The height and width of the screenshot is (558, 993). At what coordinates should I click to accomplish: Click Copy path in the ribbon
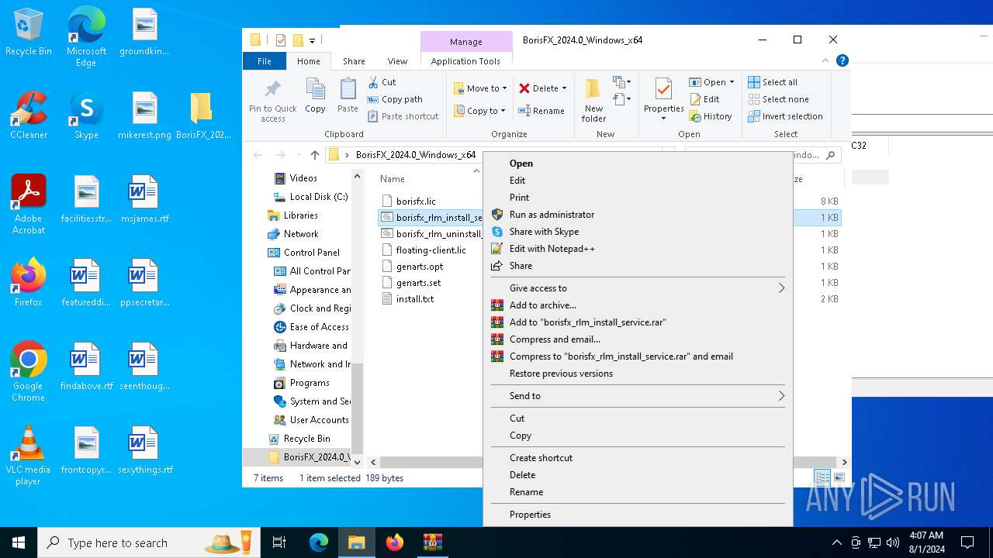pos(395,99)
